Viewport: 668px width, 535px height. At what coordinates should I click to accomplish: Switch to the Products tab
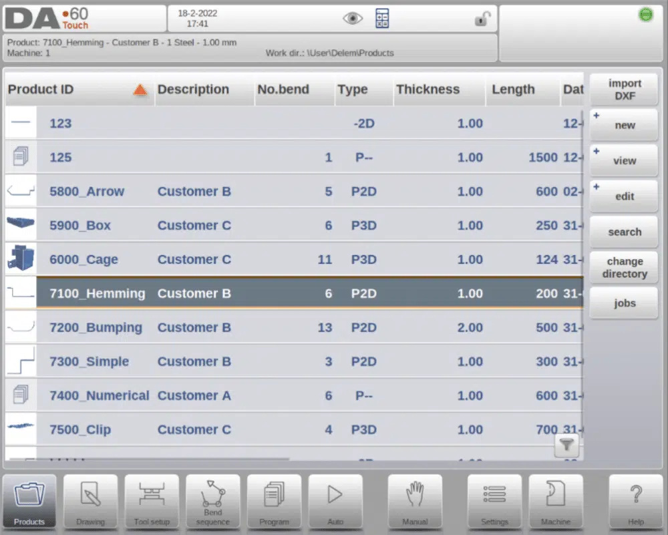tap(29, 502)
